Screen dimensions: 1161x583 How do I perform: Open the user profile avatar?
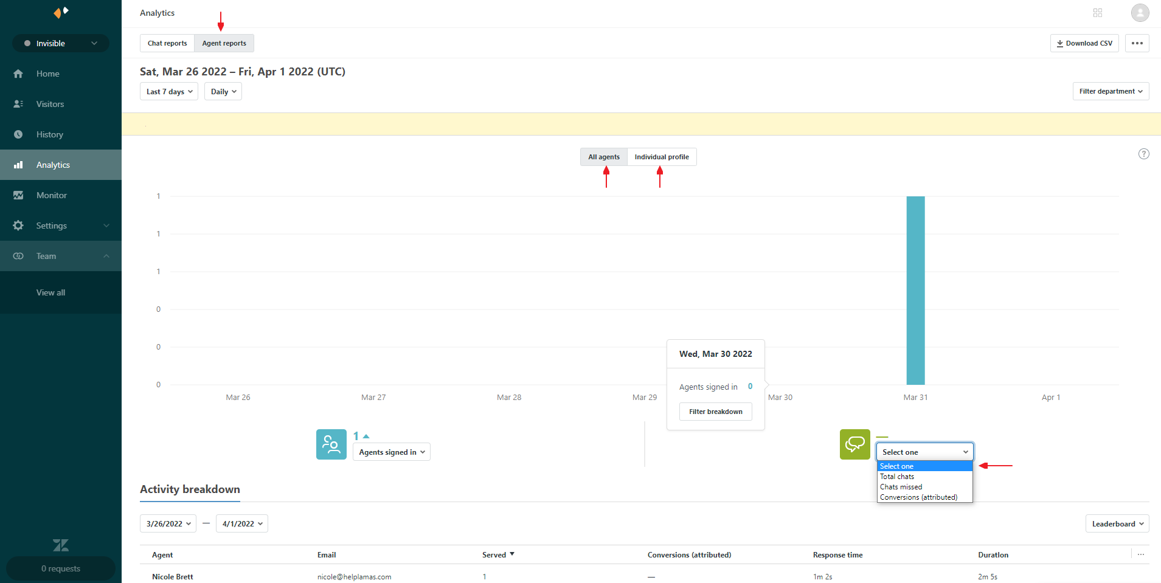1140,12
